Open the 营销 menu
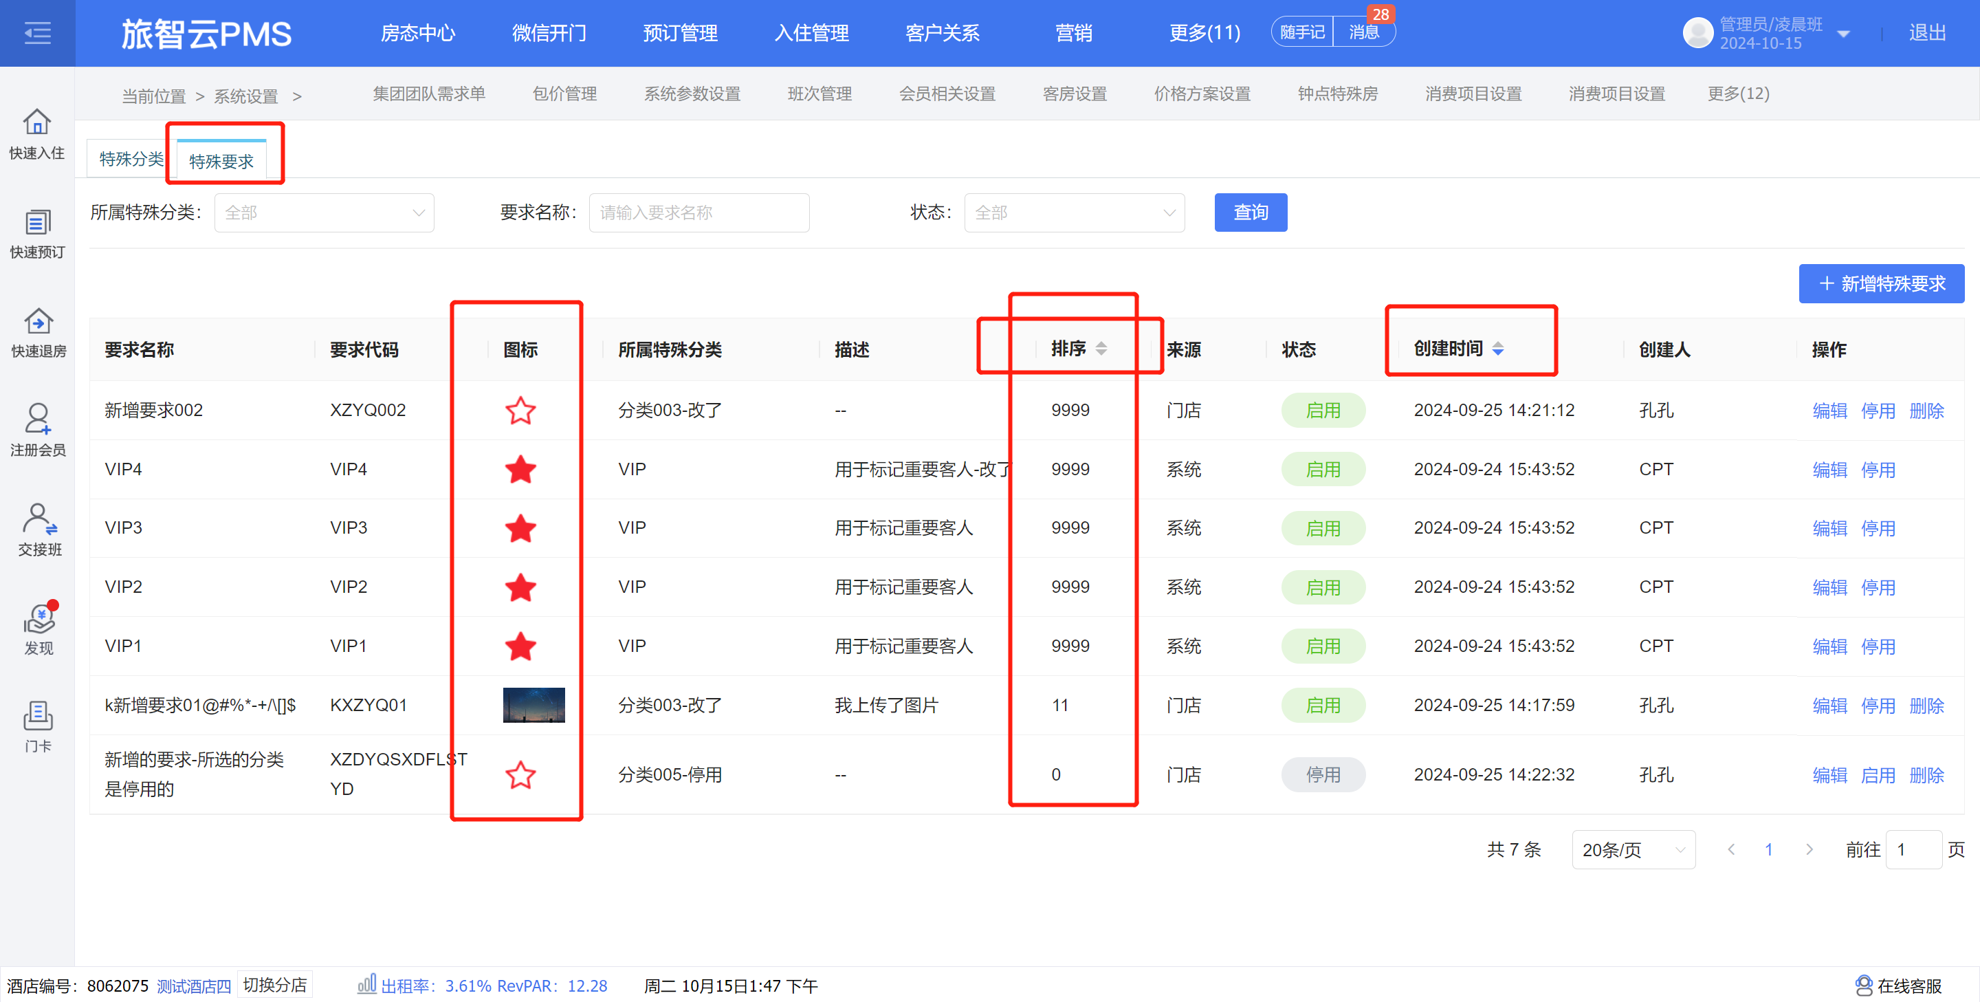1980x1002 pixels. 1074,33
